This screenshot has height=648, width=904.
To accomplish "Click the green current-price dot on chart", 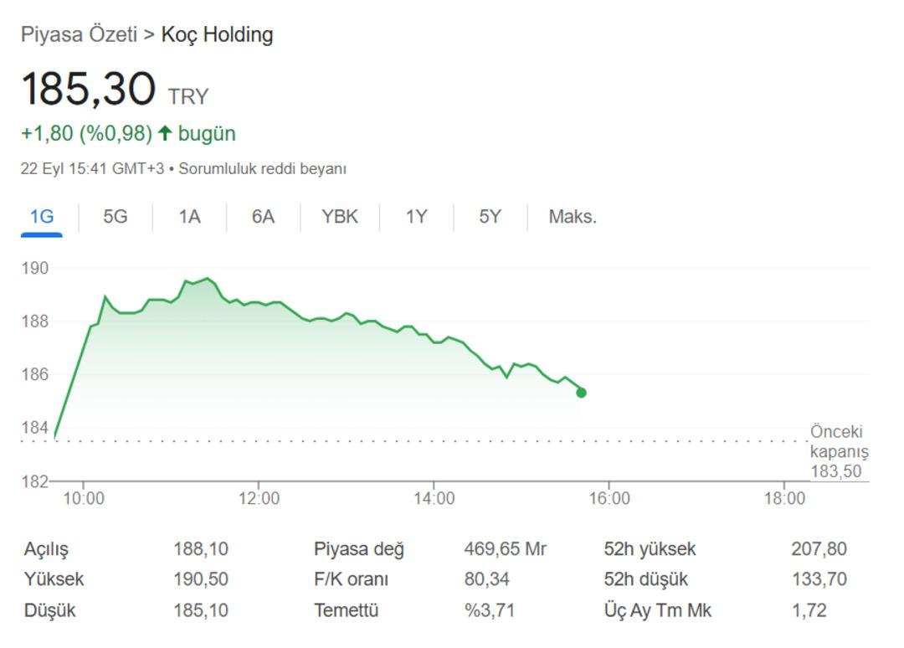I will (581, 393).
